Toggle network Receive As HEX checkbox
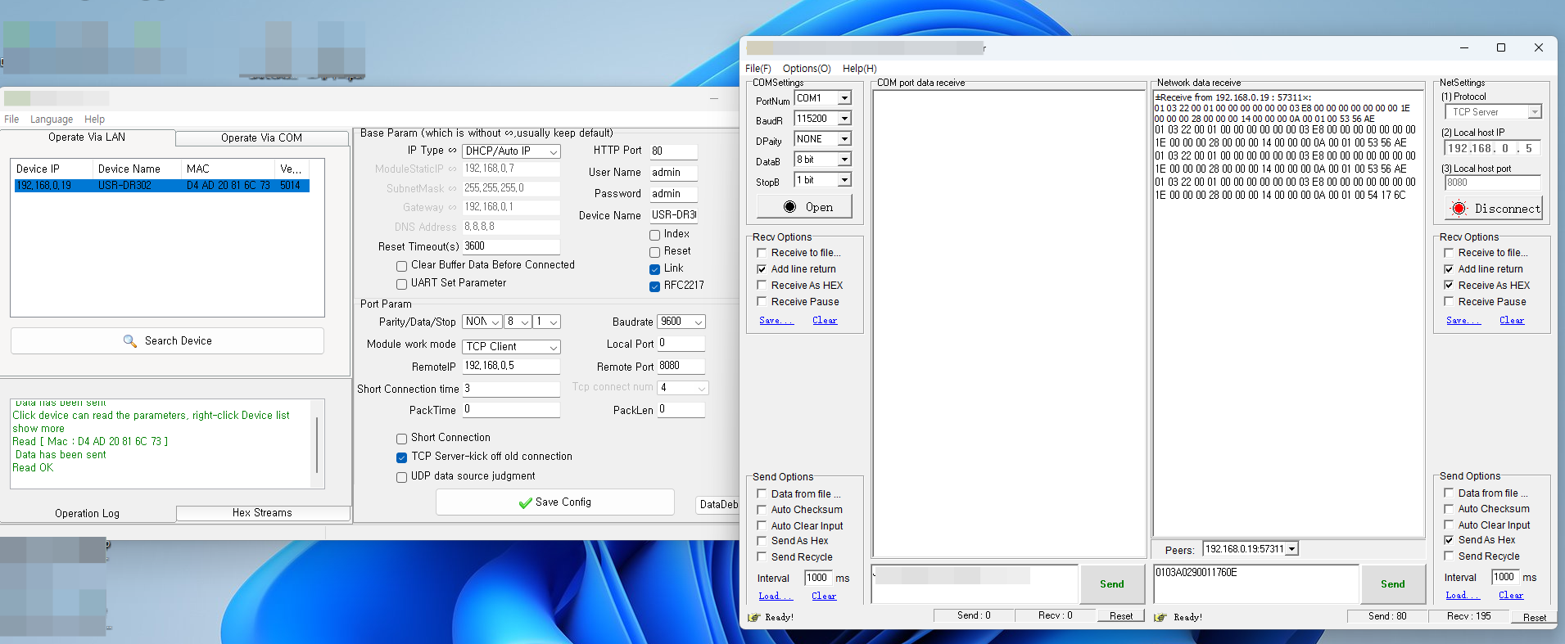 [1449, 286]
